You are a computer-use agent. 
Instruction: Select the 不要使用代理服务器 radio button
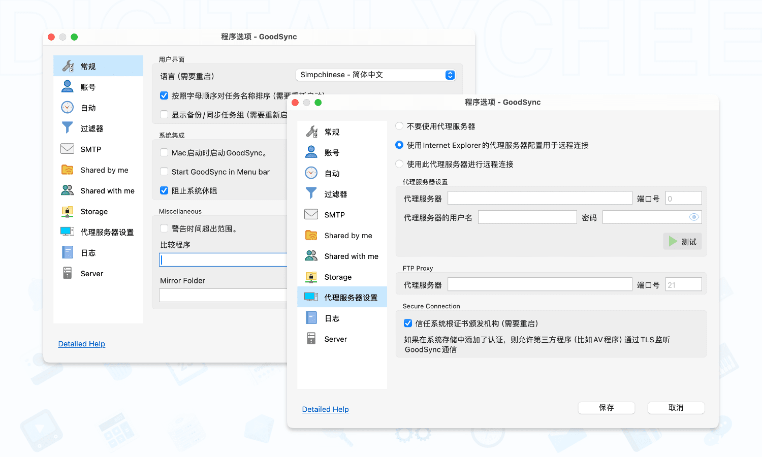(399, 126)
